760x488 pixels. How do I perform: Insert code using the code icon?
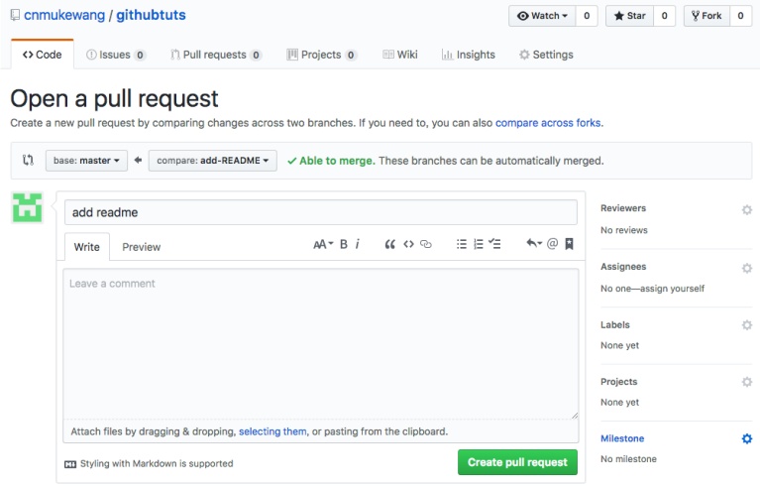408,244
